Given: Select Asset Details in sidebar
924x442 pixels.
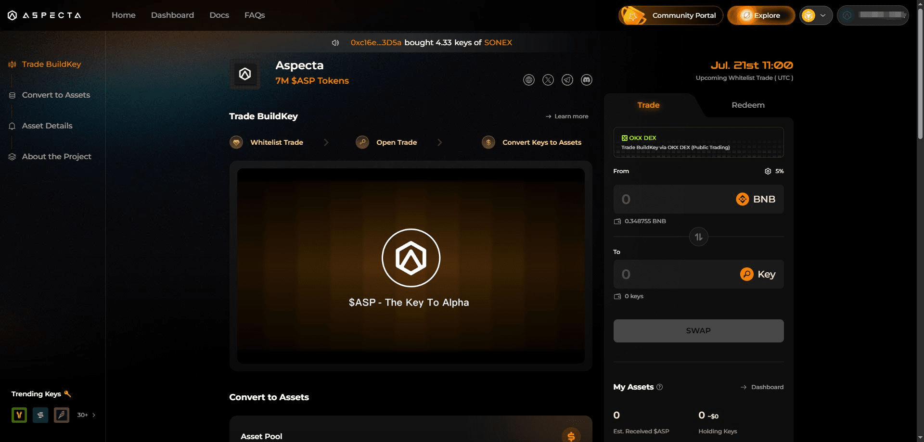Looking at the screenshot, I should point(40,126).
